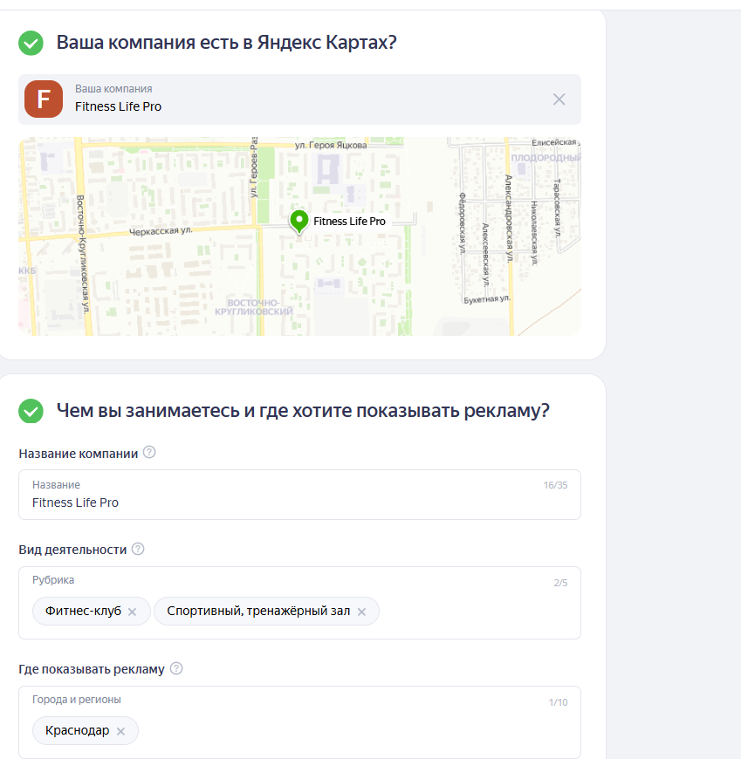Click the company name input field

299,495
